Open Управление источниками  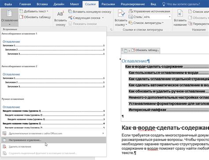(x=149, y=11)
